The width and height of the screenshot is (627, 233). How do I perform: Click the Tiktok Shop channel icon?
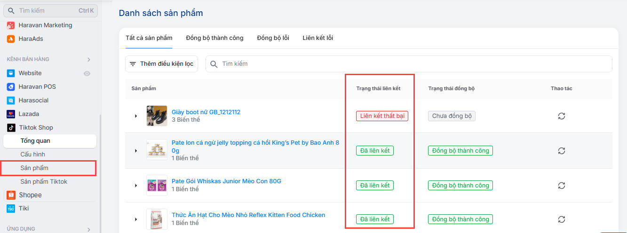(x=11, y=127)
